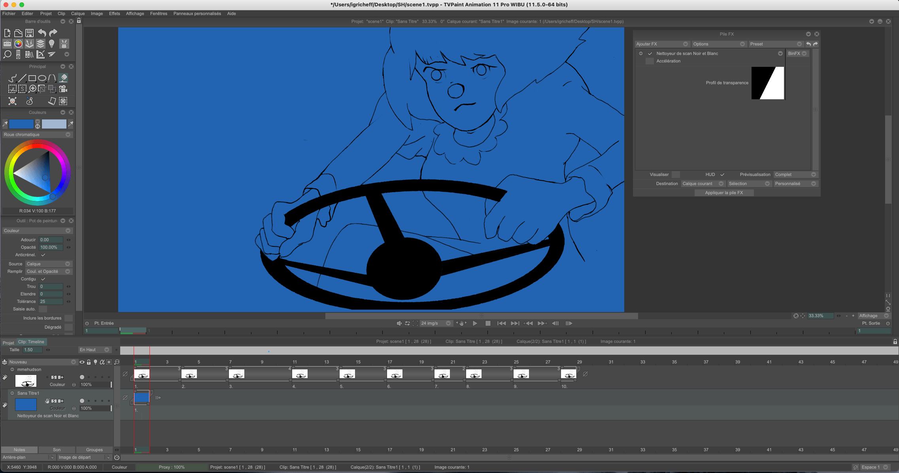Open the guides ruler and protractor icon

pos(40,54)
